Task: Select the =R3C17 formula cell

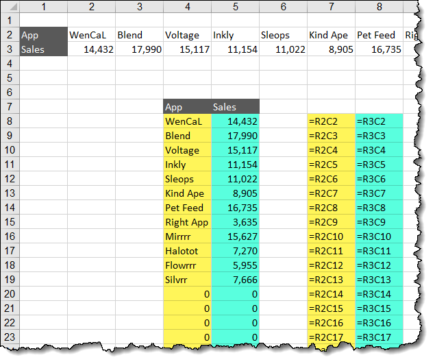Action: (x=379, y=337)
